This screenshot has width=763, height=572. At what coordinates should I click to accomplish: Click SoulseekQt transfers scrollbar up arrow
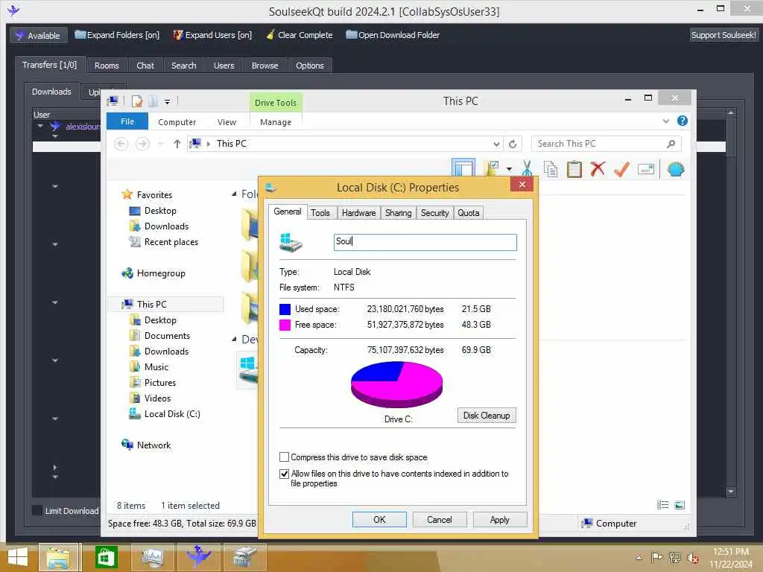coord(730,113)
